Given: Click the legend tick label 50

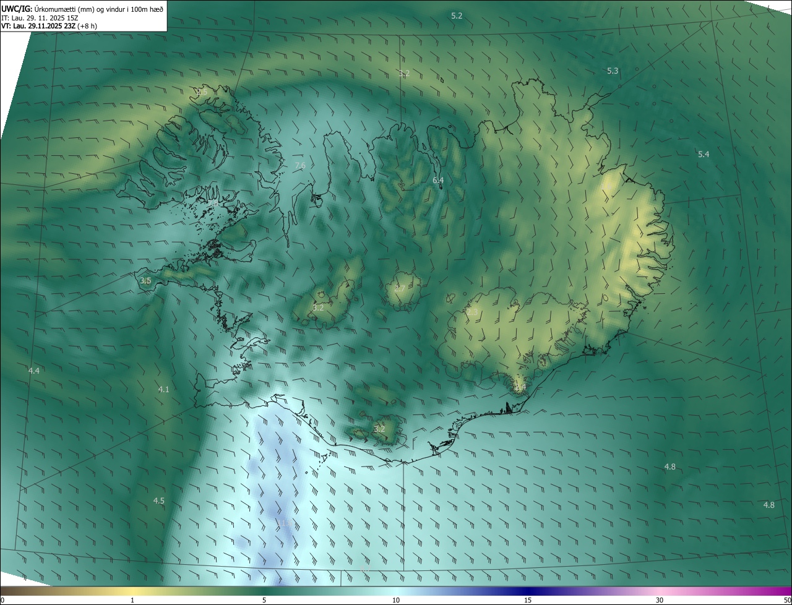Looking at the screenshot, I should (787, 600).
